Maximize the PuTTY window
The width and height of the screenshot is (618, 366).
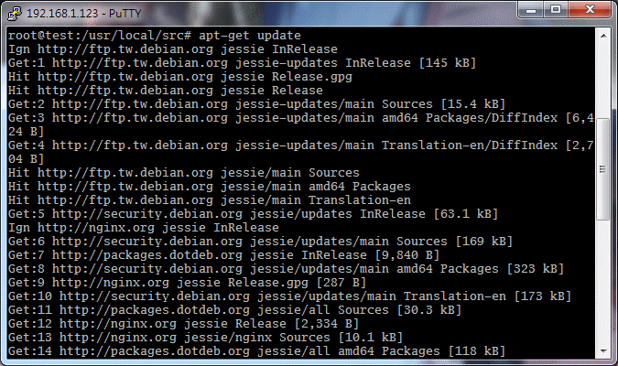point(556,9)
